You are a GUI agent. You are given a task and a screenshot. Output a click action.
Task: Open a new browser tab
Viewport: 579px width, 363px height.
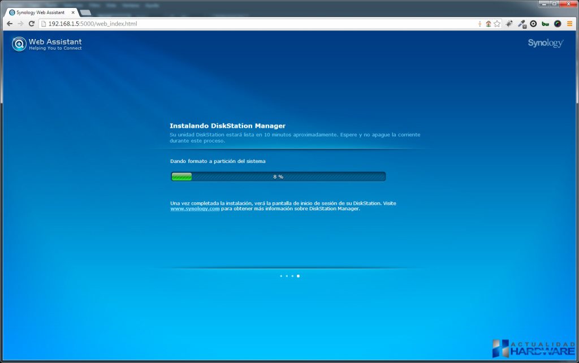[x=85, y=12]
